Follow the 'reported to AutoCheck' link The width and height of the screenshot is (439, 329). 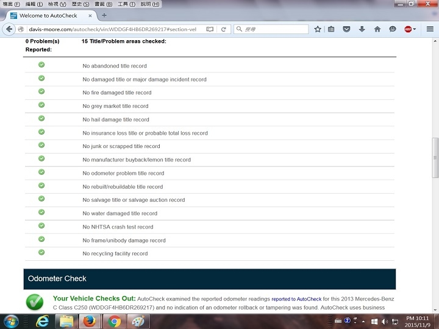(296, 299)
